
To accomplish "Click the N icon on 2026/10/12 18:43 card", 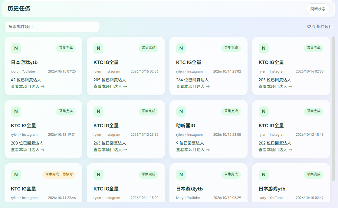I will 264,112.
